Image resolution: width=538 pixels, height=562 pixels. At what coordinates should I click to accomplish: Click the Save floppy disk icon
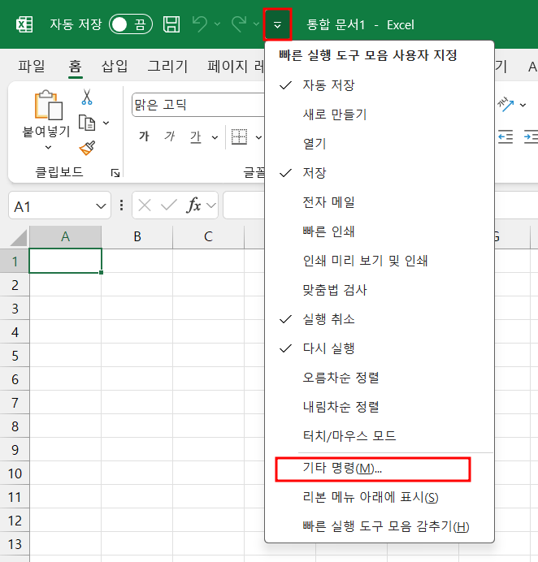(x=171, y=24)
